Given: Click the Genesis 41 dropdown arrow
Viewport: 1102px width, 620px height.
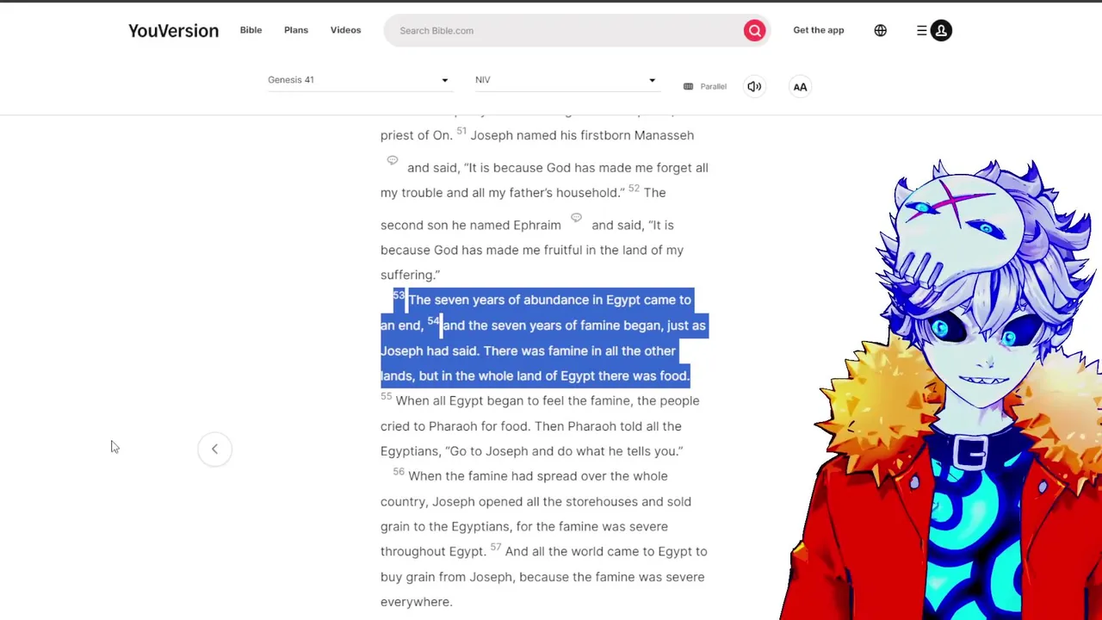Looking at the screenshot, I should tap(444, 80).
